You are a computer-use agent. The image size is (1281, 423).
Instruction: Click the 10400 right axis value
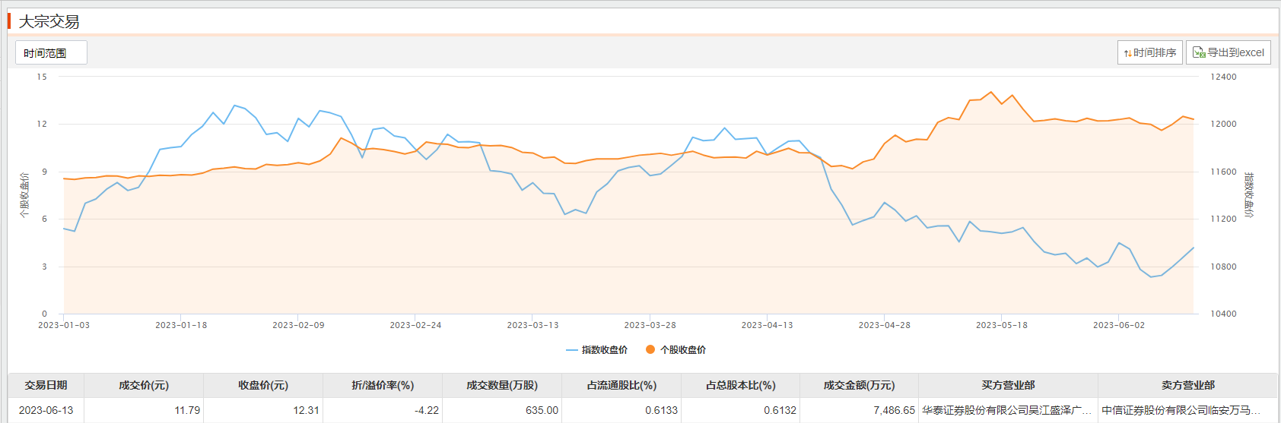[x=1223, y=314]
